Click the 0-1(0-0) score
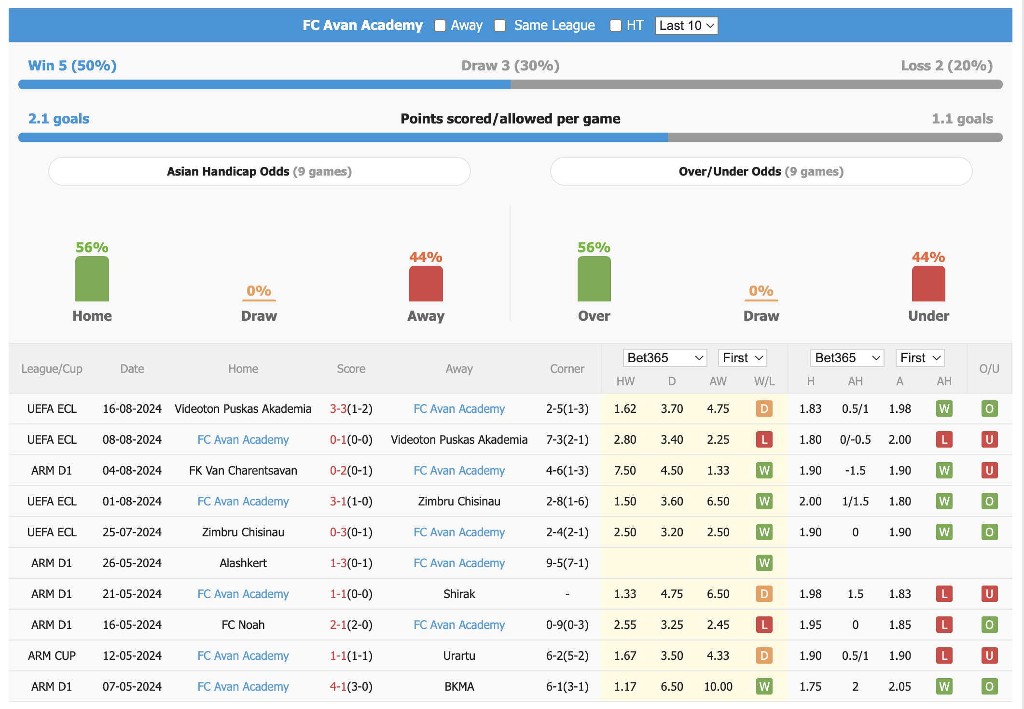The image size is (1024, 709). 351,439
